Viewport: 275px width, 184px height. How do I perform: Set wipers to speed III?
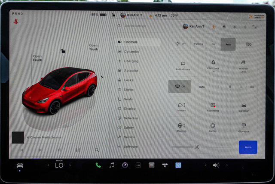pos(241,87)
